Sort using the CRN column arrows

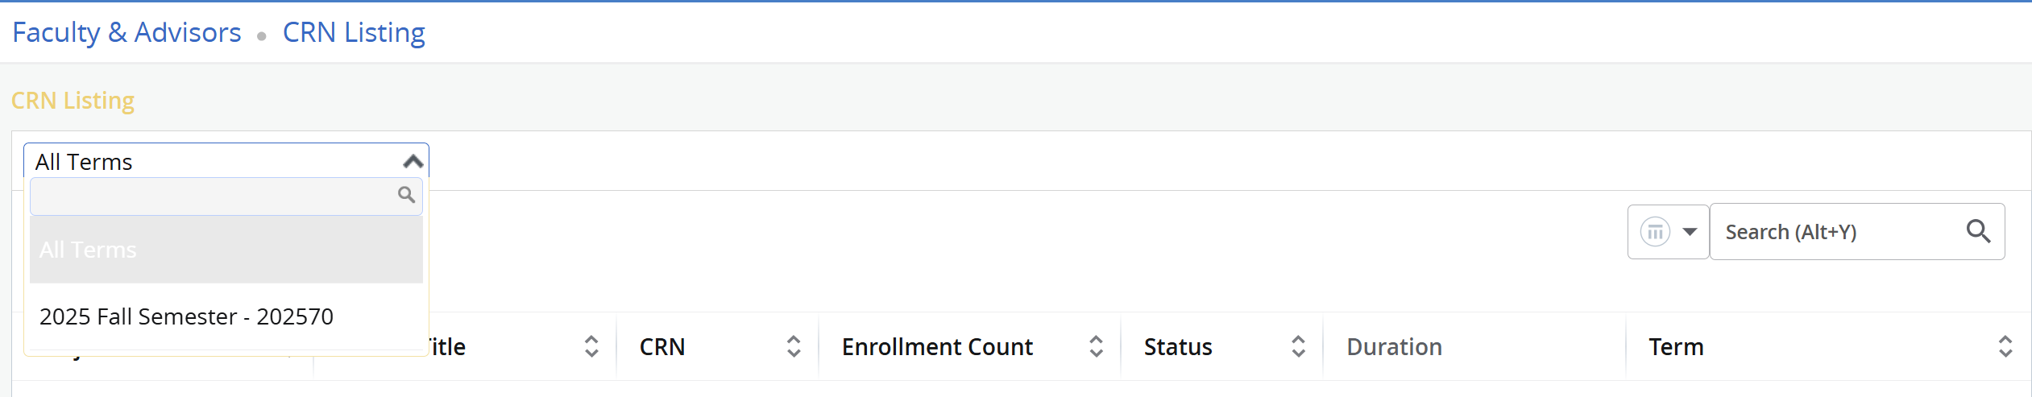tap(794, 346)
